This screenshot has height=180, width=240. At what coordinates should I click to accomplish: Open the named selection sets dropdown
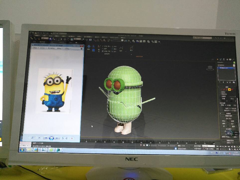click(117, 40)
